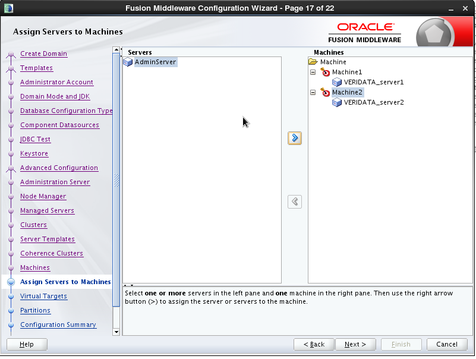476x359 pixels.
Task: Jump to Domain Mode and JDK
Action: click(x=55, y=96)
